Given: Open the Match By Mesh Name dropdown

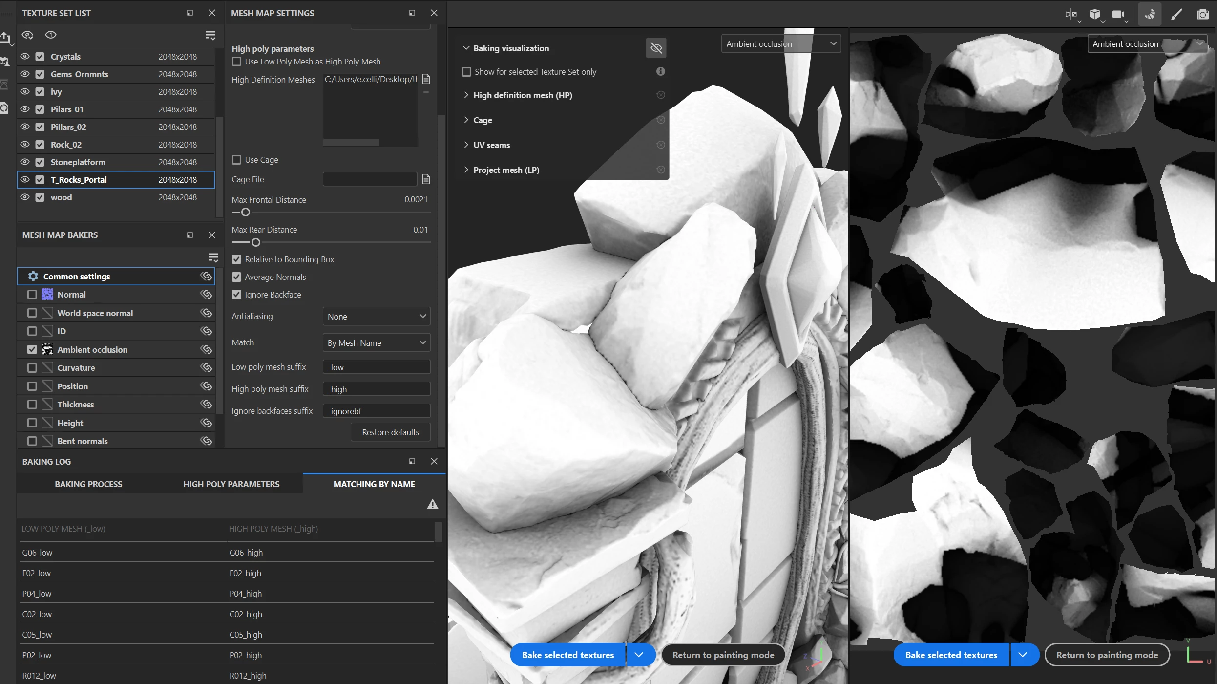Looking at the screenshot, I should (x=376, y=343).
